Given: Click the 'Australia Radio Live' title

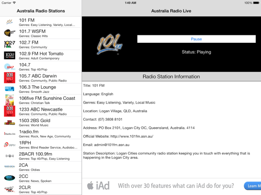Looking at the screenshot, I should click(x=171, y=11).
